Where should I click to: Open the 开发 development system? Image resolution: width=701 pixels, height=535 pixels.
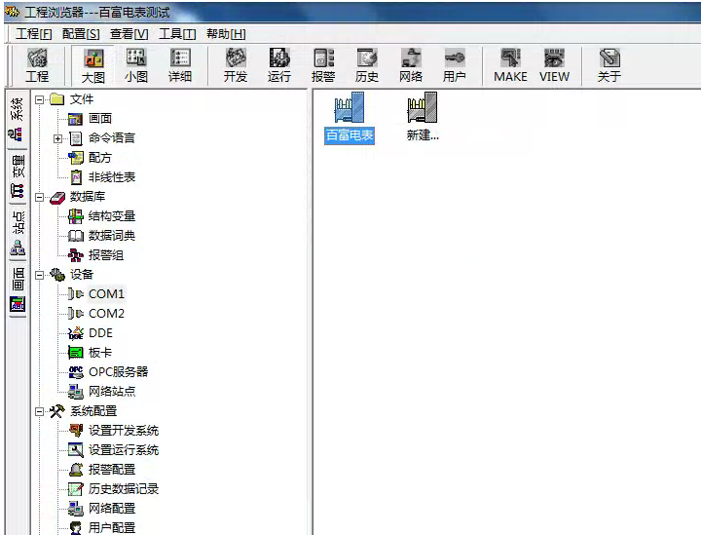pos(236,65)
